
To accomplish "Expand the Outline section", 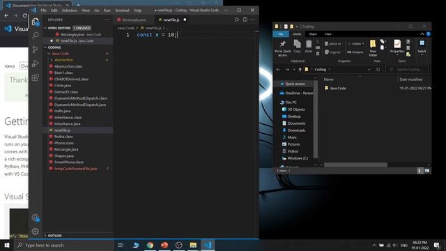I will [x=45, y=236].
